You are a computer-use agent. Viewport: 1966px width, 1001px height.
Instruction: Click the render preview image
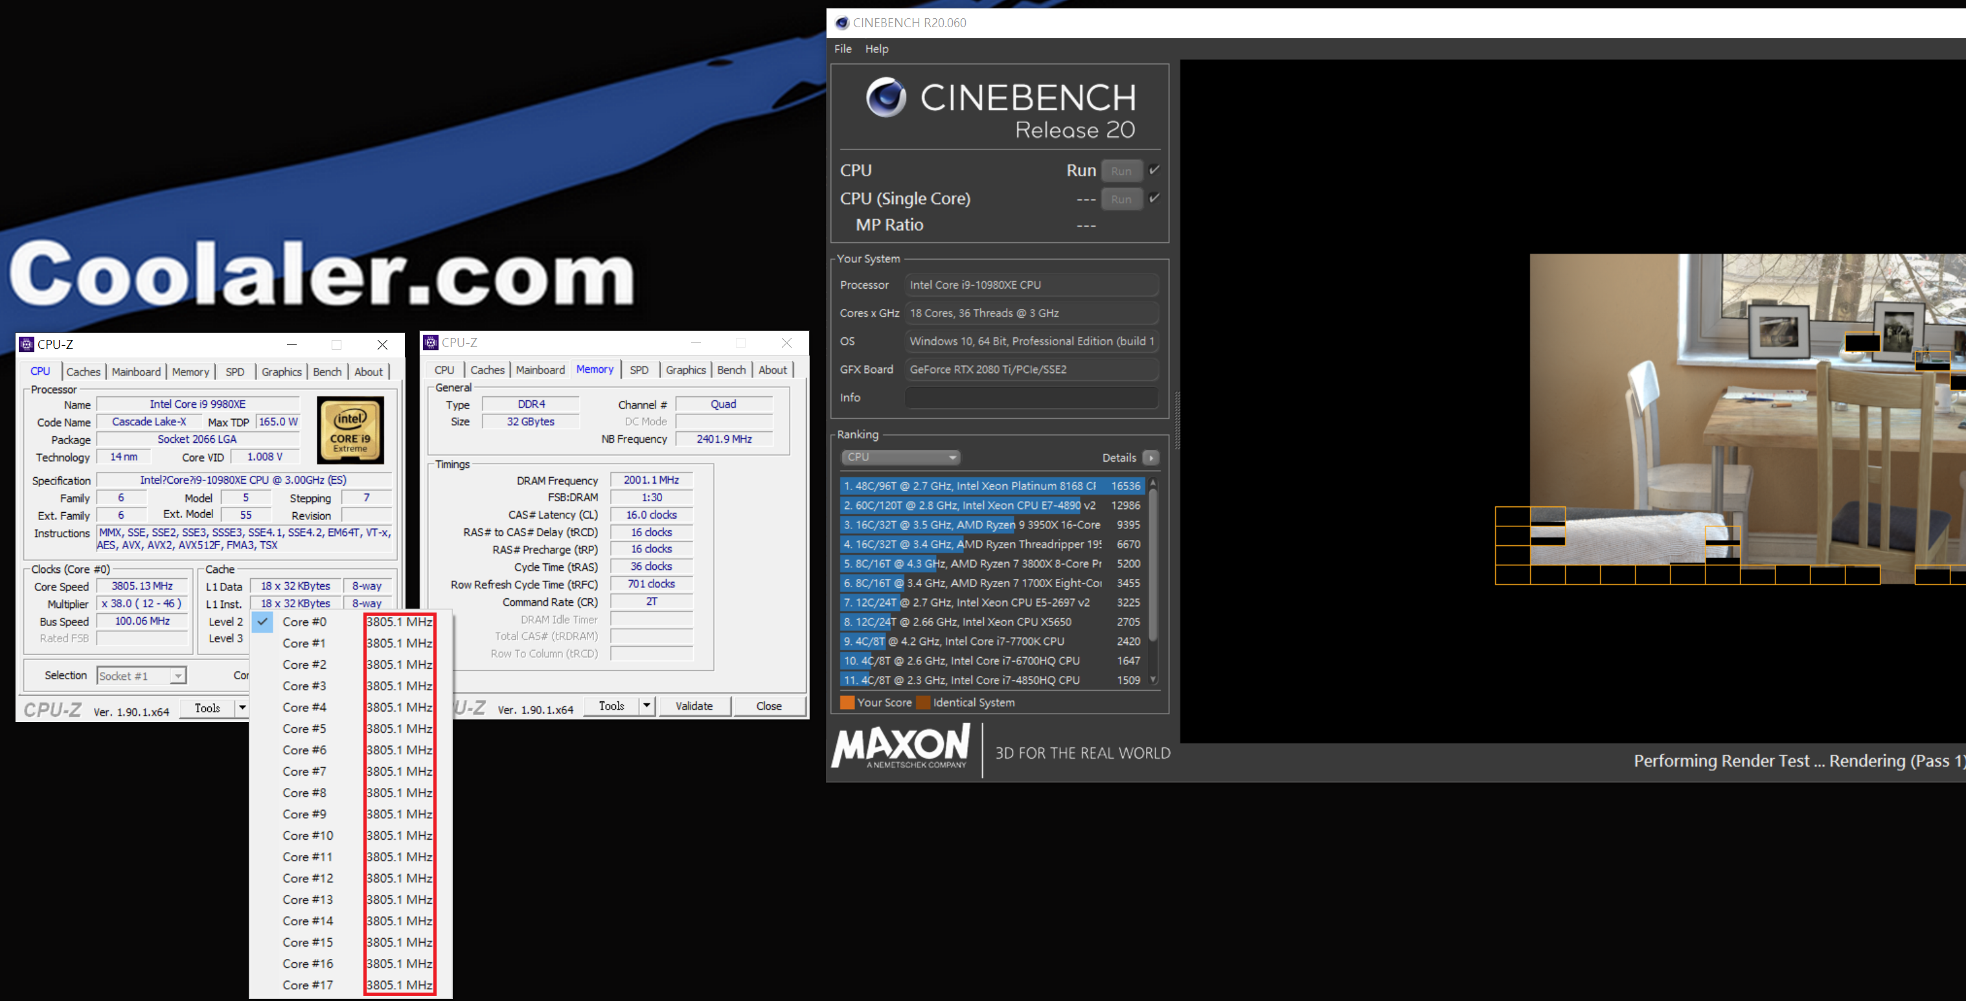tap(1748, 420)
